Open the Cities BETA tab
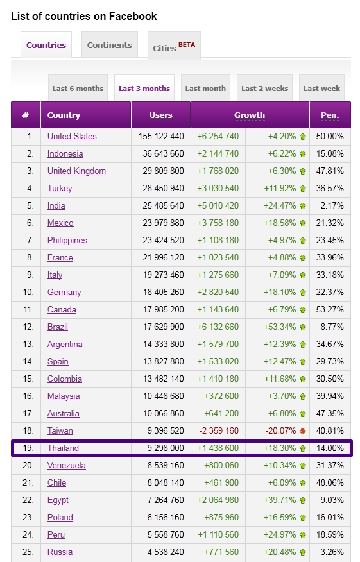 coord(175,46)
